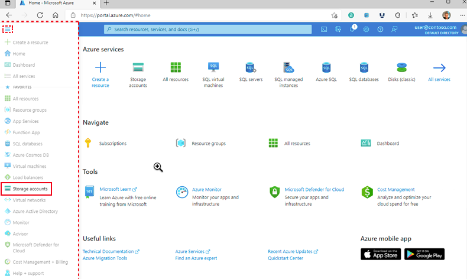Click the browser address bar URL
467x279 pixels.
[x=115, y=15]
